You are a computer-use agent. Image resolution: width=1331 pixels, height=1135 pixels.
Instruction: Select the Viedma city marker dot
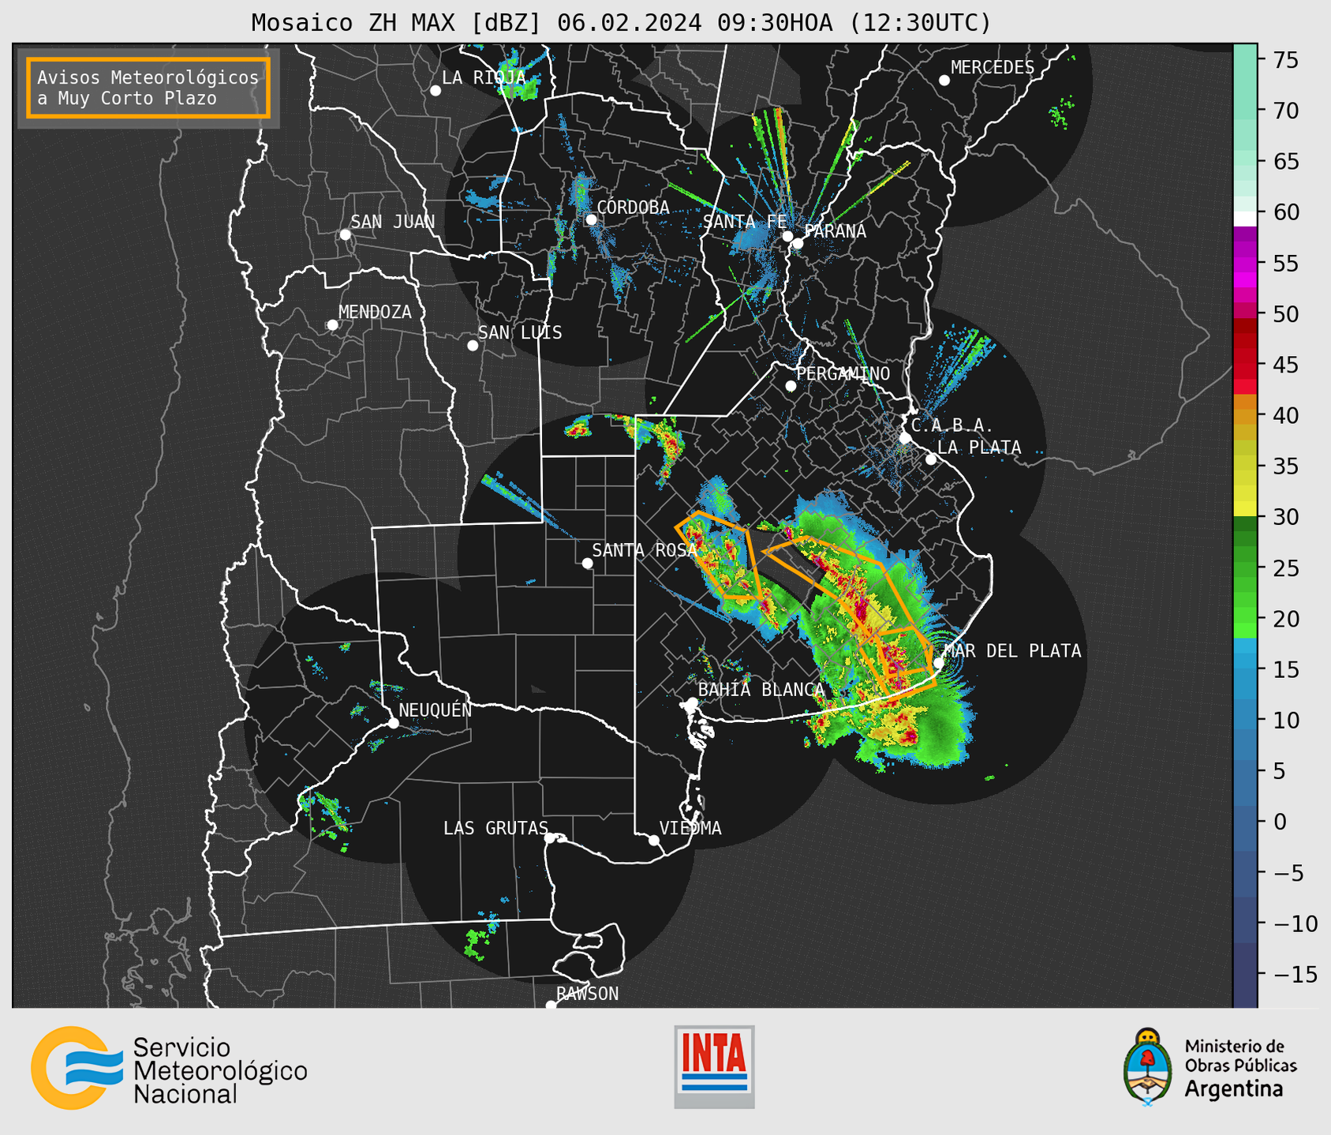click(653, 841)
